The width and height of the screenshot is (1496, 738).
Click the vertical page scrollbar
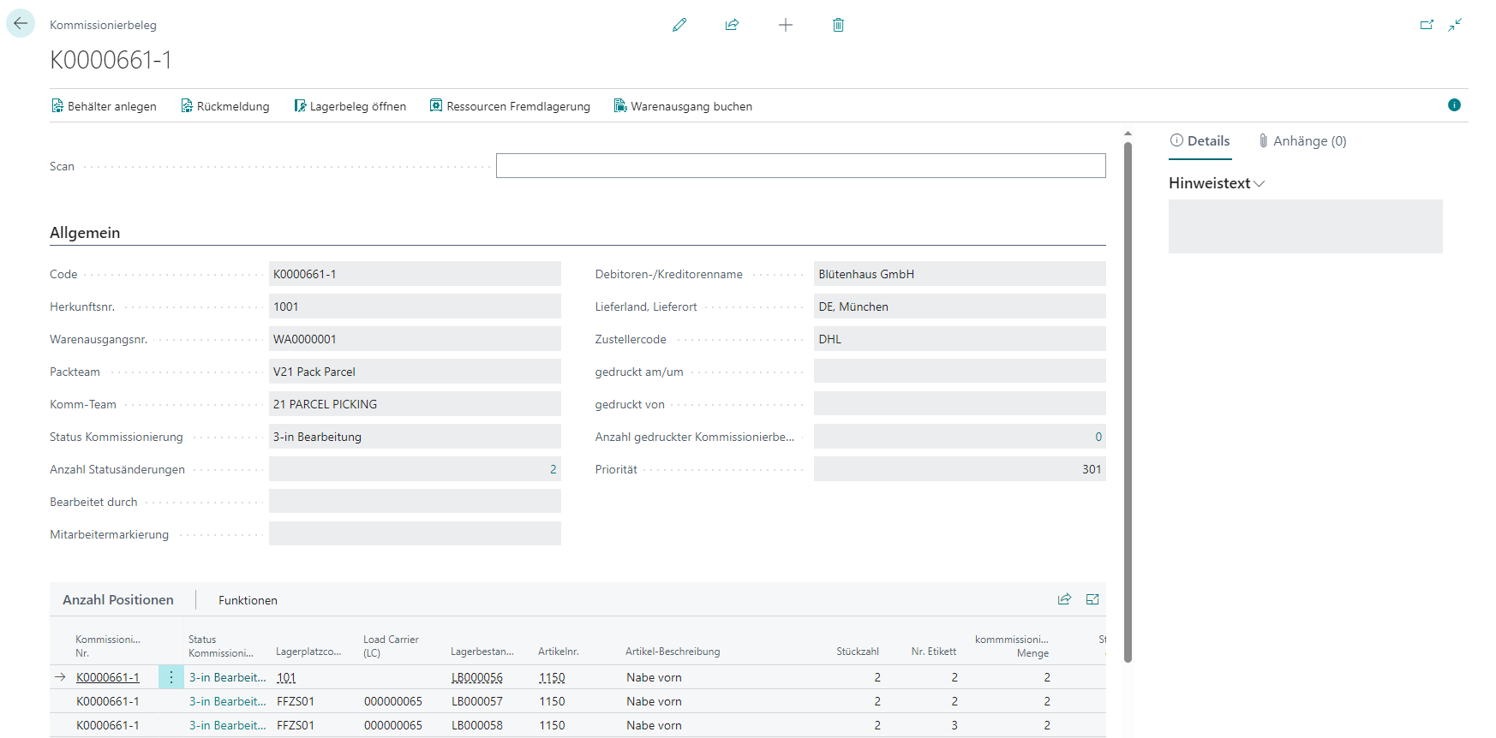click(x=1128, y=401)
